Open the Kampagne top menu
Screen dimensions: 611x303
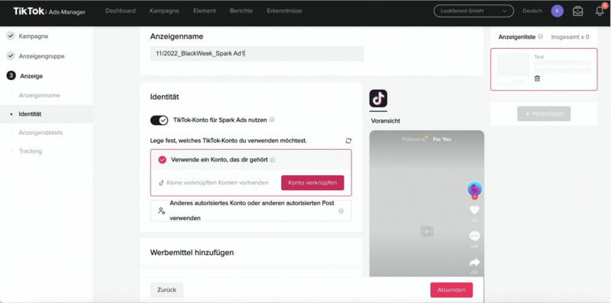click(164, 11)
